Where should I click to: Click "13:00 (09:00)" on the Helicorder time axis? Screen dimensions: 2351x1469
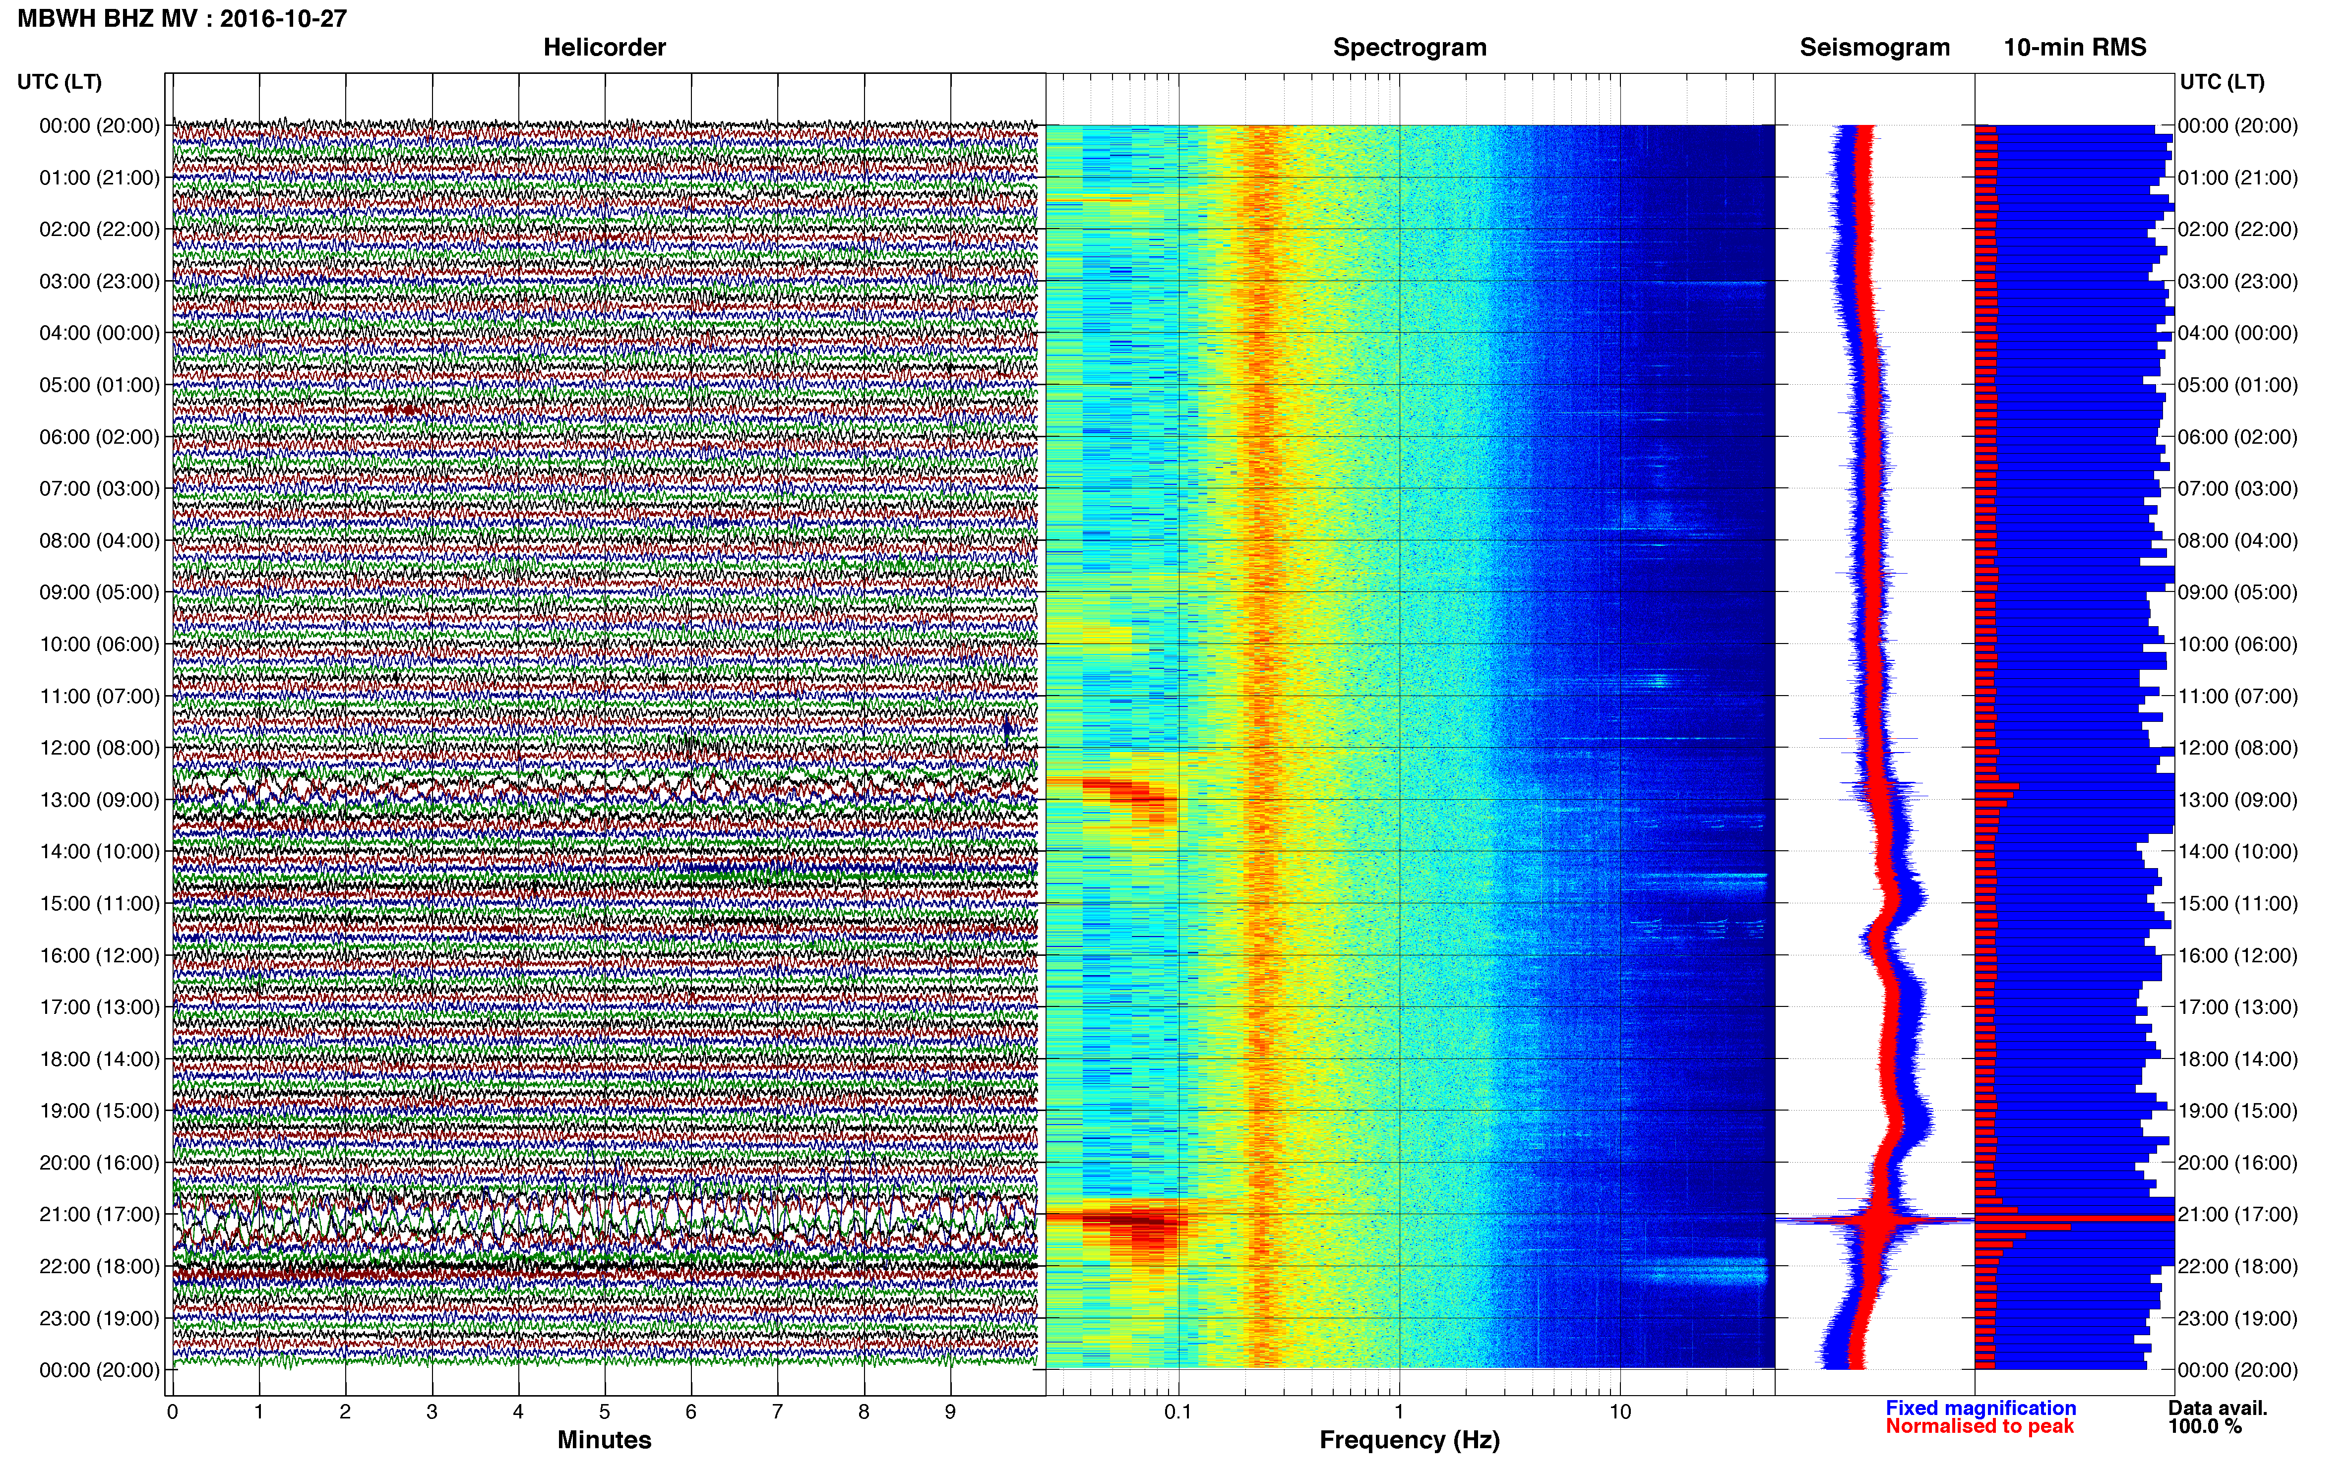coord(99,801)
